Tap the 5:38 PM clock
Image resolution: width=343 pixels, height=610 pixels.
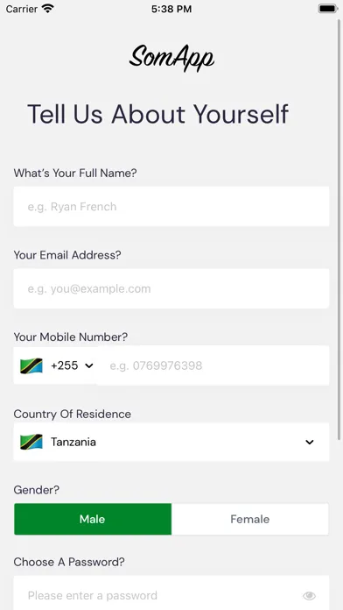[171, 9]
